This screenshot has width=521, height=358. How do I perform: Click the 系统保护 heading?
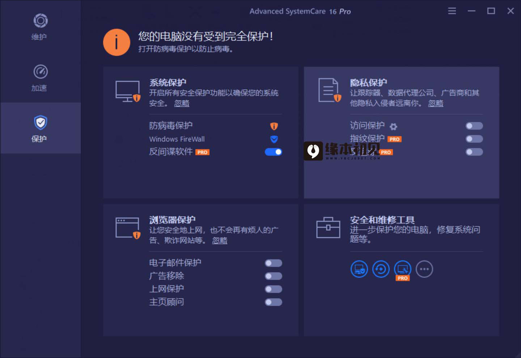(x=168, y=82)
